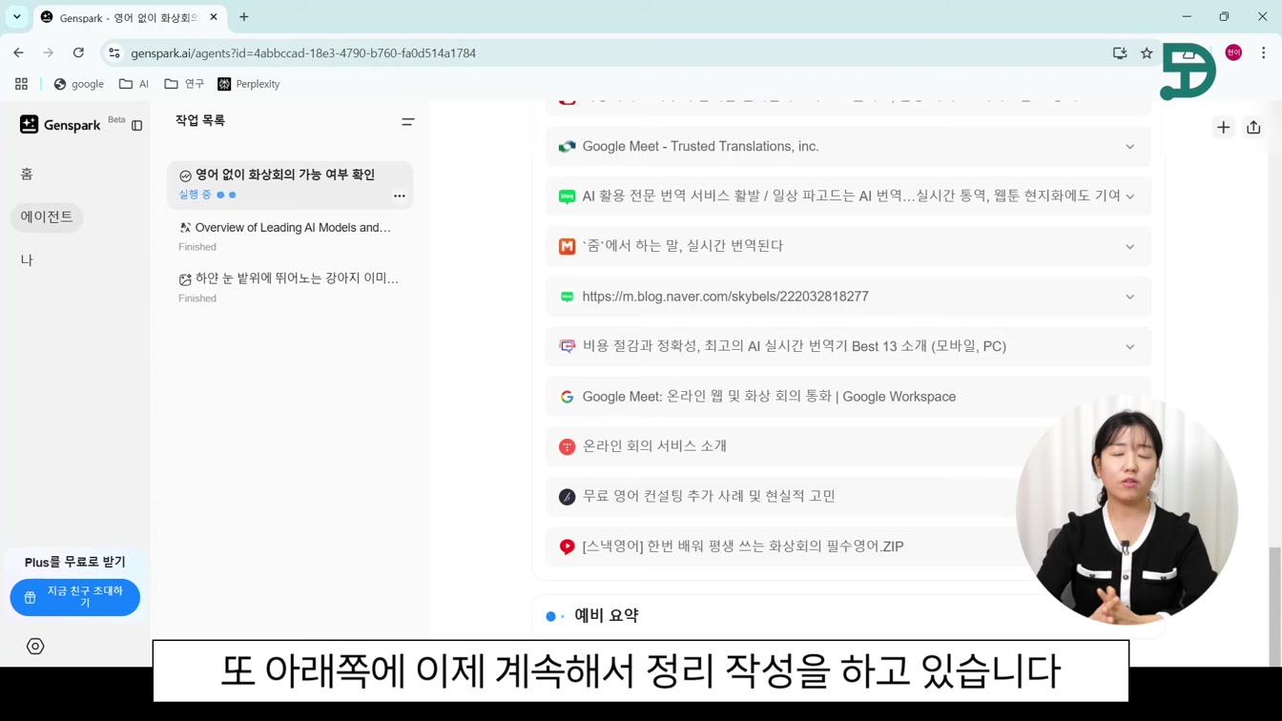Open the task list filter menu icon
Screen dimensions: 1282x721
407,122
